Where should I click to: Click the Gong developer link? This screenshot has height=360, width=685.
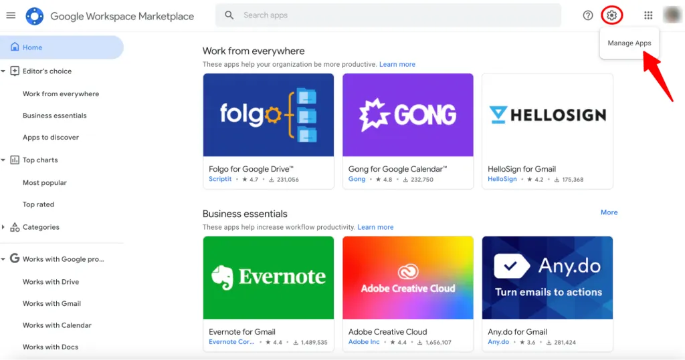(357, 179)
